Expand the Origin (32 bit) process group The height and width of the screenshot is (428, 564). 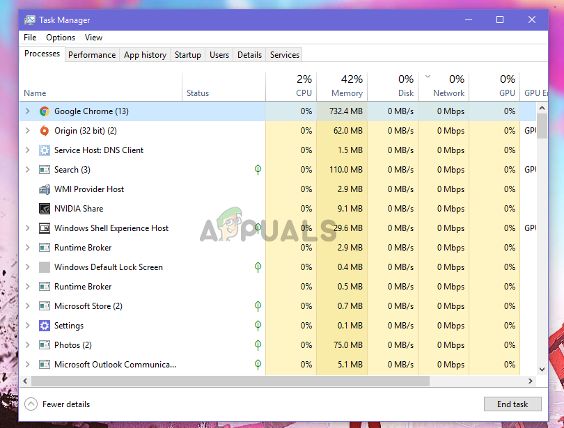(28, 131)
